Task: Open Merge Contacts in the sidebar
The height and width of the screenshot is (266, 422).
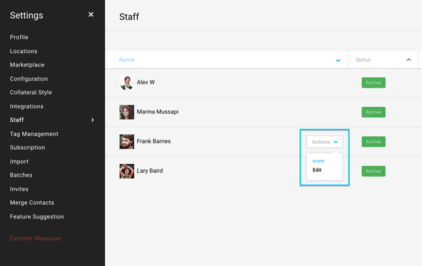Action: click(x=32, y=203)
